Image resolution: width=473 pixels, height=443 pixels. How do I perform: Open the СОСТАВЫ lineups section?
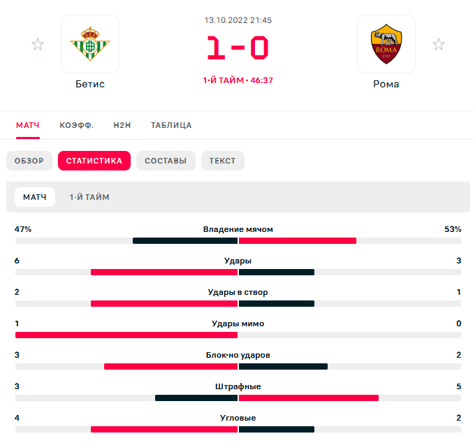coord(166,161)
